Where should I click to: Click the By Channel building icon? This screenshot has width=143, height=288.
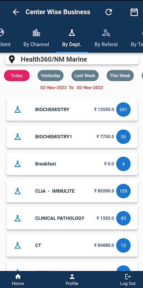point(36,33)
